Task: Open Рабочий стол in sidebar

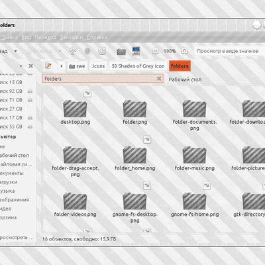Action: click(x=15, y=155)
